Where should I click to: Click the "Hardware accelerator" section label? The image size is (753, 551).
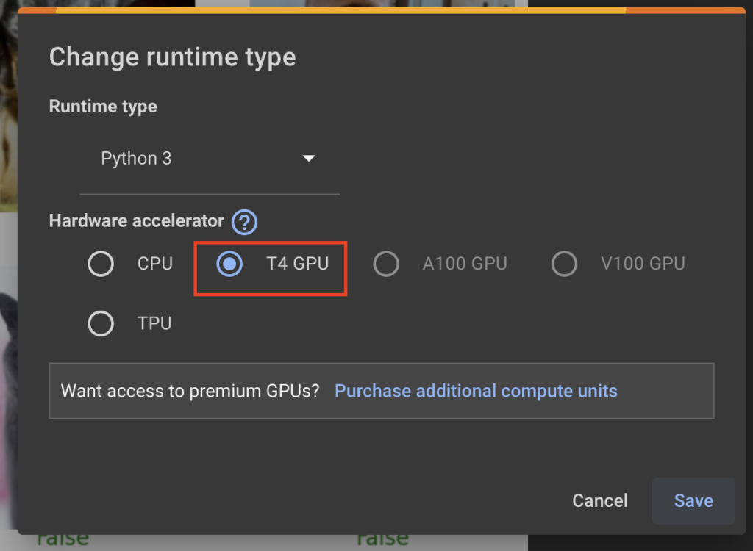(136, 220)
